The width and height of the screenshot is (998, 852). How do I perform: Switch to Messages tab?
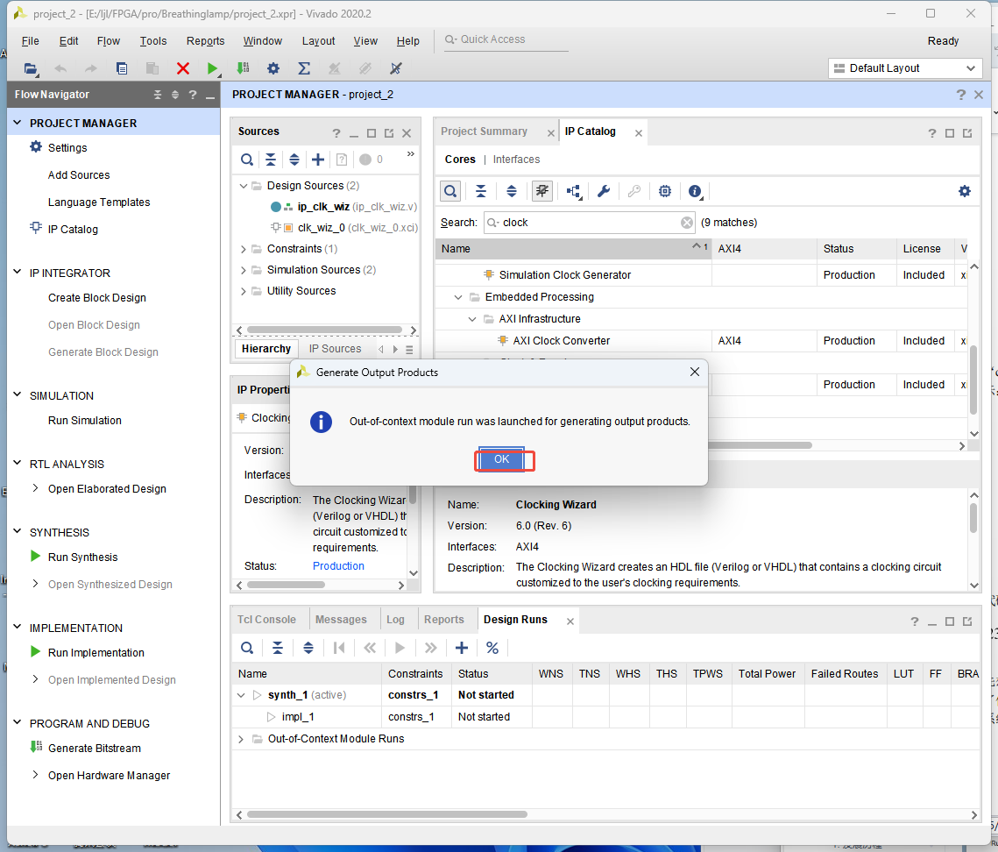click(341, 619)
